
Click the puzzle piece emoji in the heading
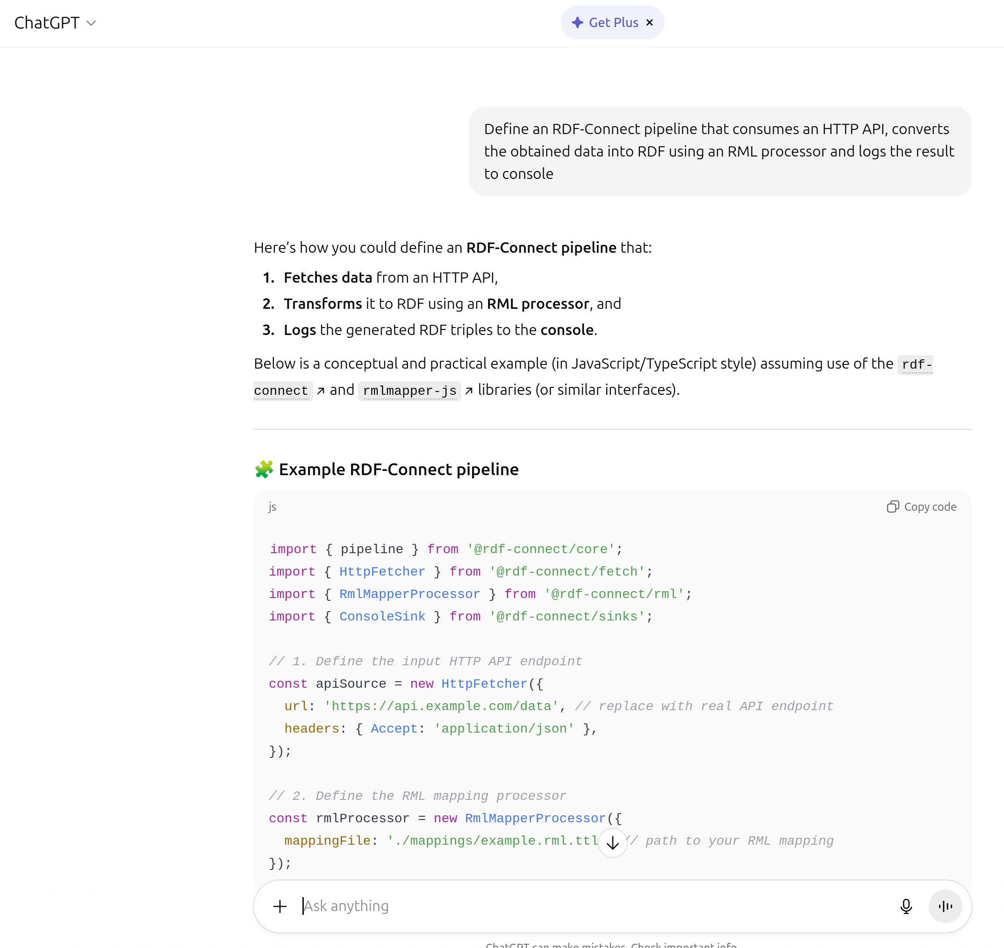[x=265, y=469]
